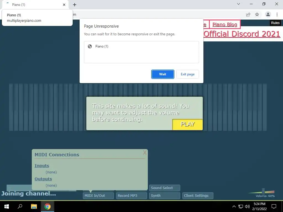Toggle the Synth button

point(165,196)
